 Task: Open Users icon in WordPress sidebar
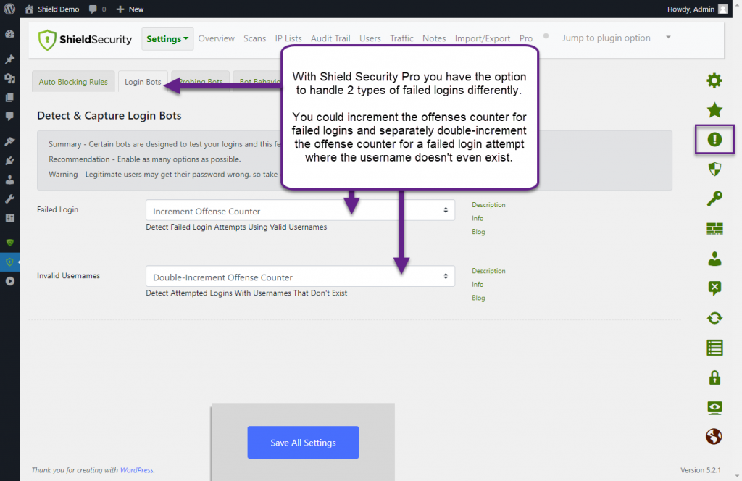(x=9, y=180)
